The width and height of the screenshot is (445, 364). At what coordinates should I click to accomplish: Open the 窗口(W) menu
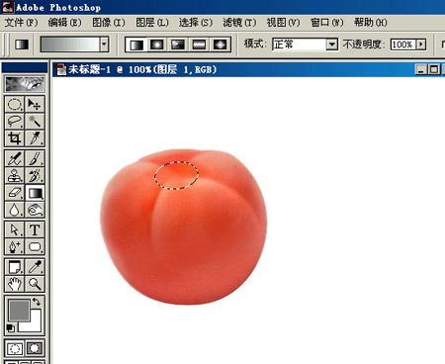[x=327, y=23]
